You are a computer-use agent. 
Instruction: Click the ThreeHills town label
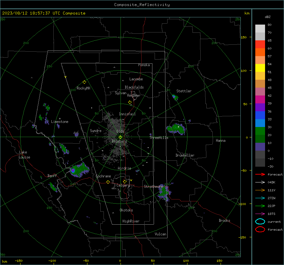coord(159,138)
